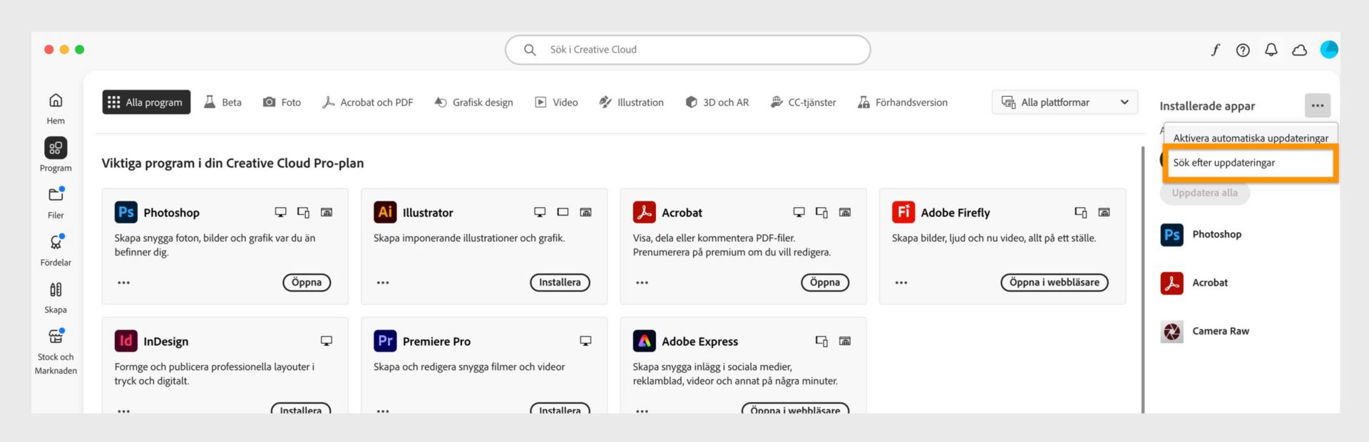Click the Photoshop Ps icon in the card
This screenshot has width=1369, height=442.
[126, 212]
